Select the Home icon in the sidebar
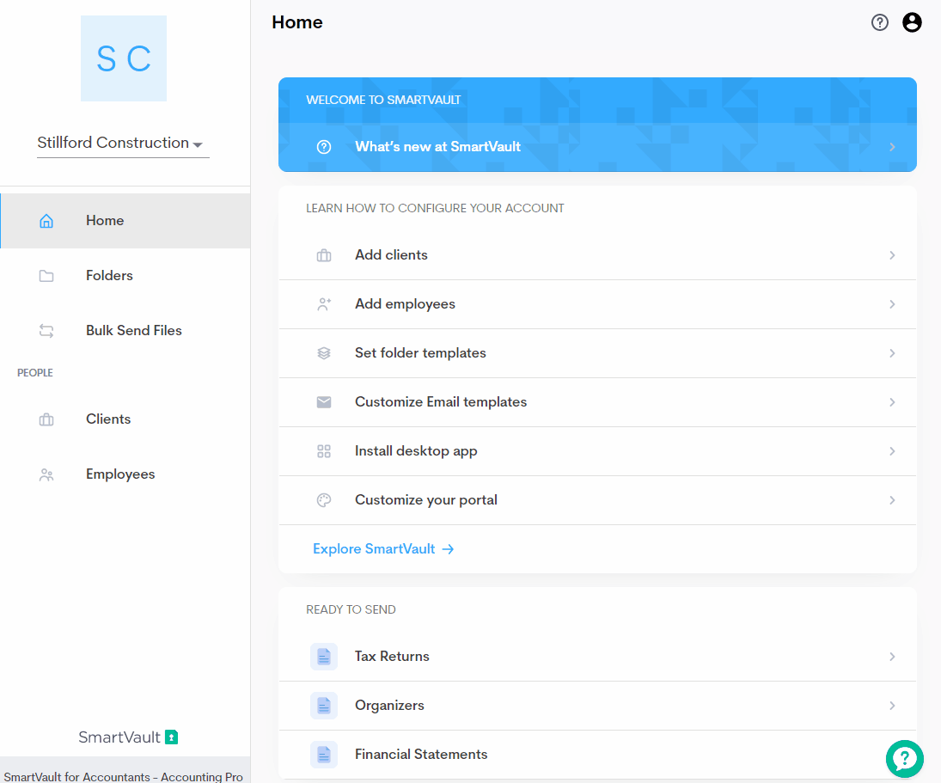The height and width of the screenshot is (783, 941). click(x=46, y=220)
